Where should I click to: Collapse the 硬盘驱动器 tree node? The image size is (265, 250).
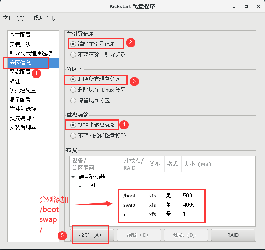coord(73,177)
